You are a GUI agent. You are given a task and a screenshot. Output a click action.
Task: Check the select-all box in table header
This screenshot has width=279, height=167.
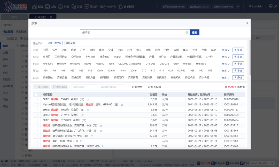point(36,95)
